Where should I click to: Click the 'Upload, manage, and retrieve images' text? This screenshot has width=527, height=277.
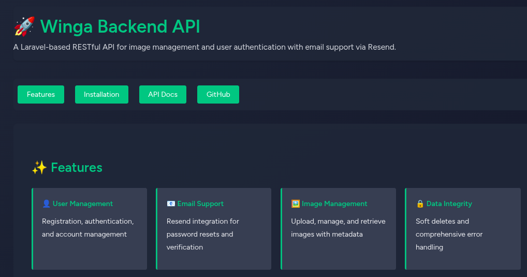coord(338,228)
